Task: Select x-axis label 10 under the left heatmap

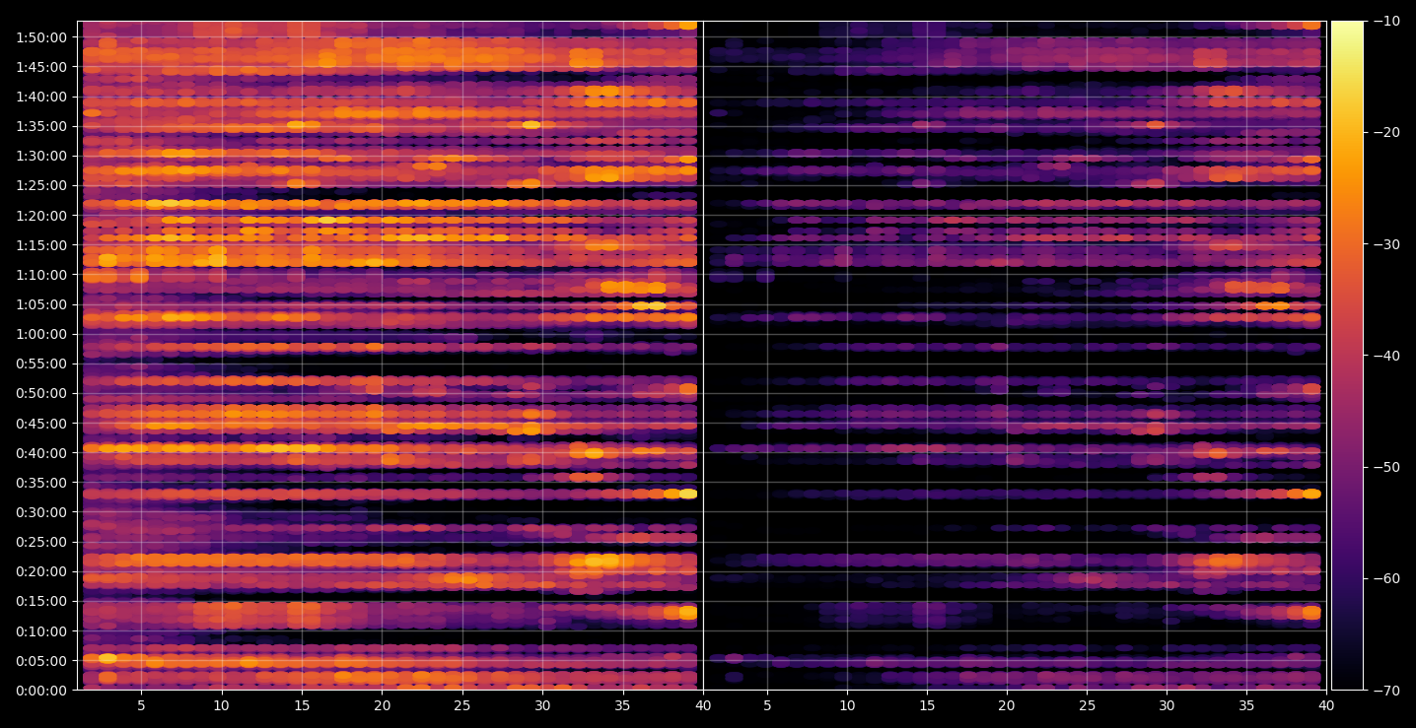Action: pyautogui.click(x=221, y=705)
